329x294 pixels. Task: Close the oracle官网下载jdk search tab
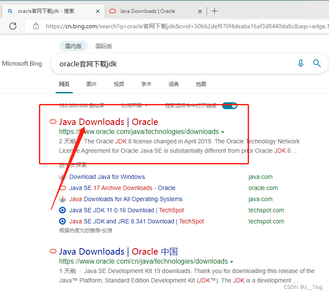click(x=98, y=11)
